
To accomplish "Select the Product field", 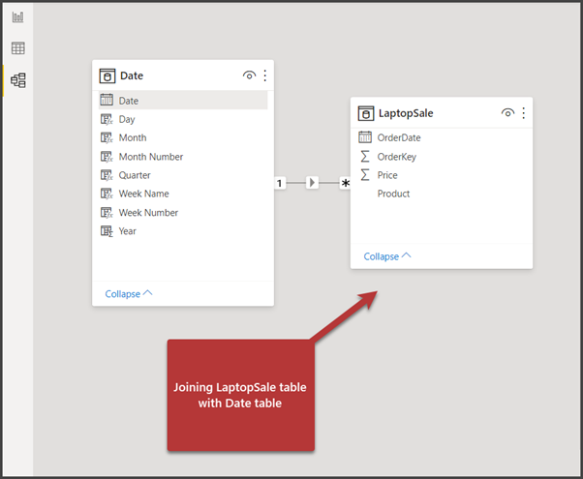I will pyautogui.click(x=442, y=194).
